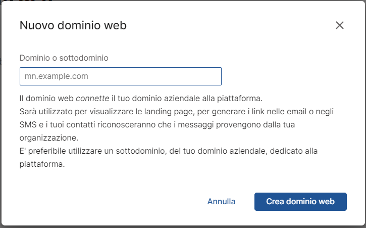Click the words dedicato alla
Viewport: 366px width, 228px height.
pyautogui.click(x=294, y=151)
